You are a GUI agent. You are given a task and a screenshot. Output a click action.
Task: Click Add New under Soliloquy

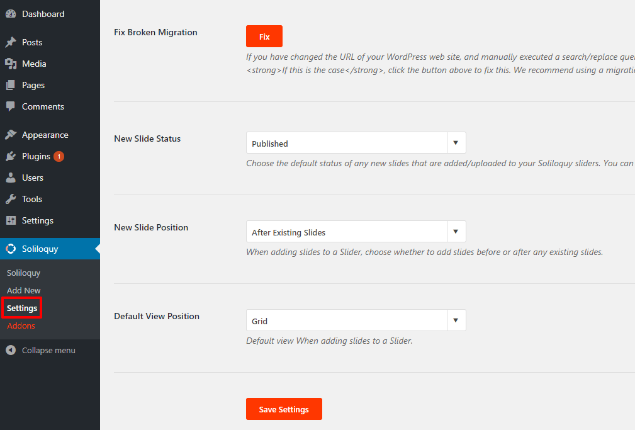tap(23, 291)
